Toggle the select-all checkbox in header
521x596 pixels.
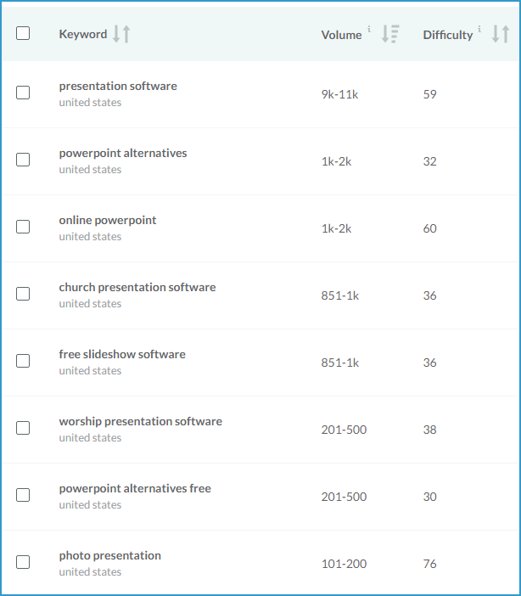(23, 33)
